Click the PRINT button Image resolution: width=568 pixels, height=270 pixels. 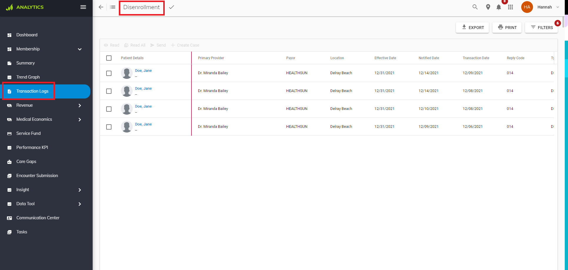[507, 28]
